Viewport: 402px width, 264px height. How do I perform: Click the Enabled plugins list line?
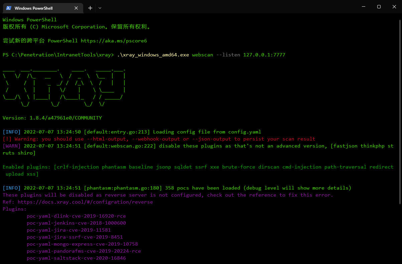click(x=198, y=170)
